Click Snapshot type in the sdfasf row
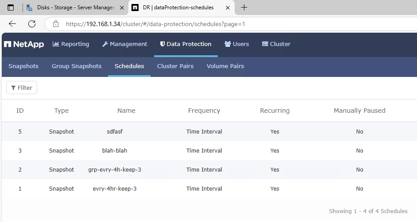417x222 pixels. click(x=62, y=131)
